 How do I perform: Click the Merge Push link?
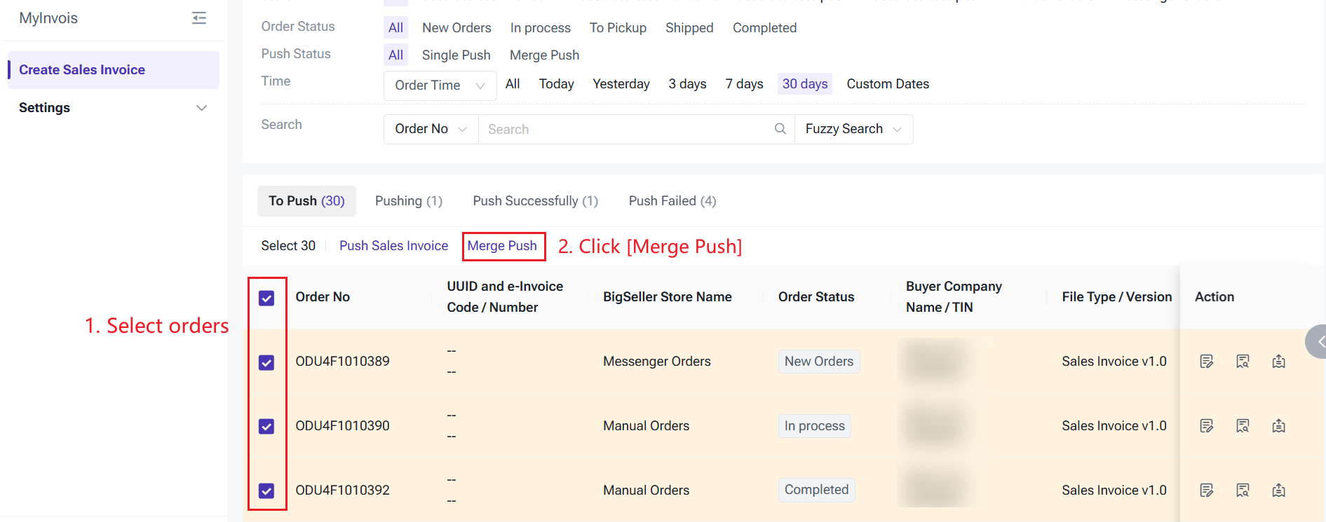(502, 246)
